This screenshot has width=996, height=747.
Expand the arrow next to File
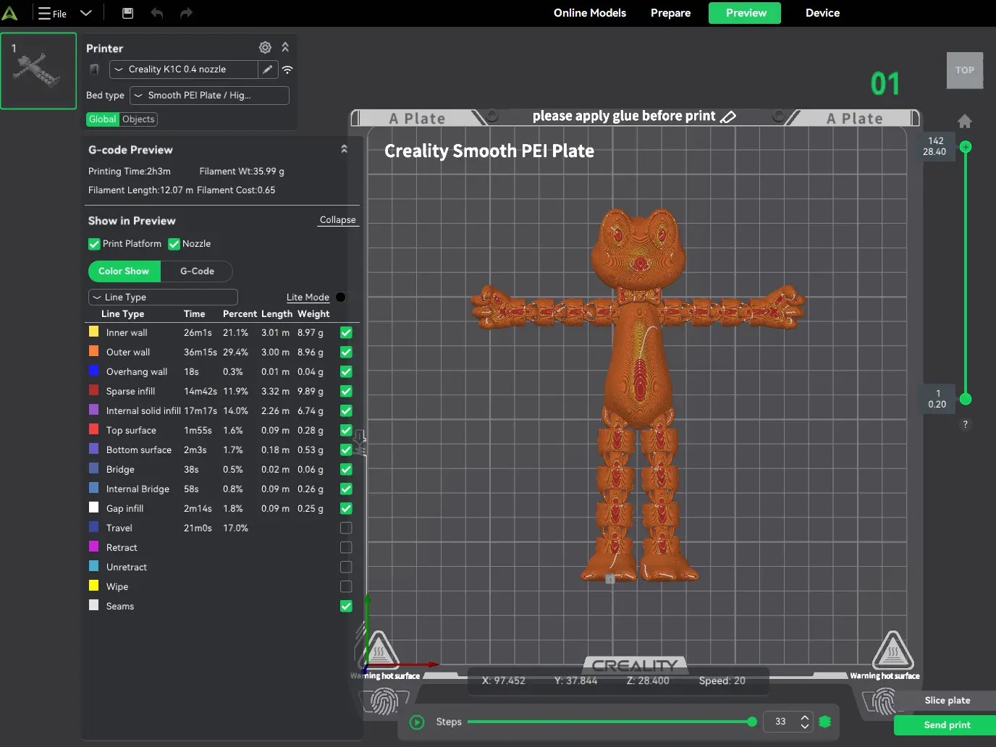pyautogui.click(x=85, y=13)
